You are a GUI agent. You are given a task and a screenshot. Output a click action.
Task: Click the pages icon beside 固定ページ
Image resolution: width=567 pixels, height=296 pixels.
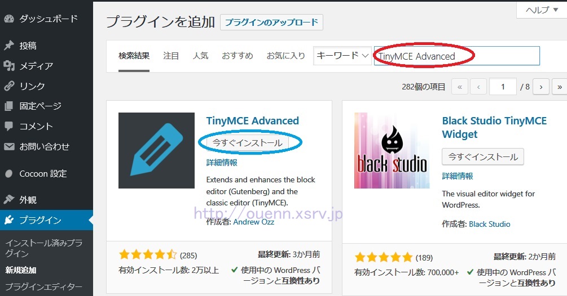[9, 106]
